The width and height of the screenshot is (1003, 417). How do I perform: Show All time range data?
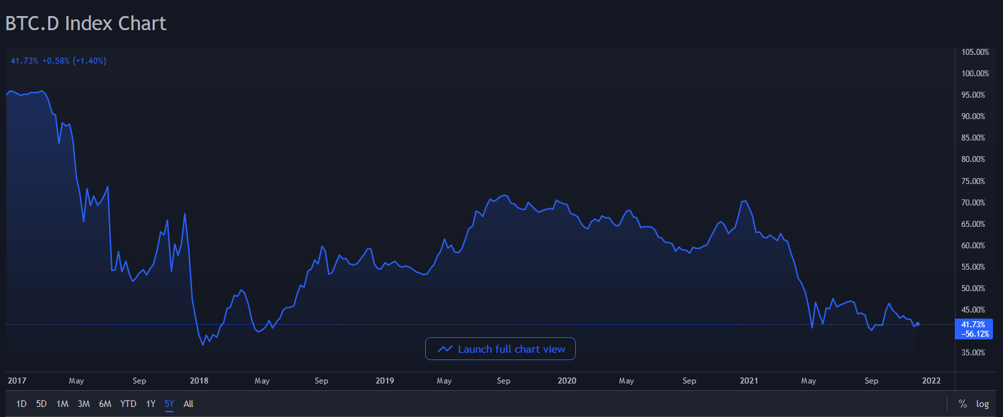pos(189,404)
